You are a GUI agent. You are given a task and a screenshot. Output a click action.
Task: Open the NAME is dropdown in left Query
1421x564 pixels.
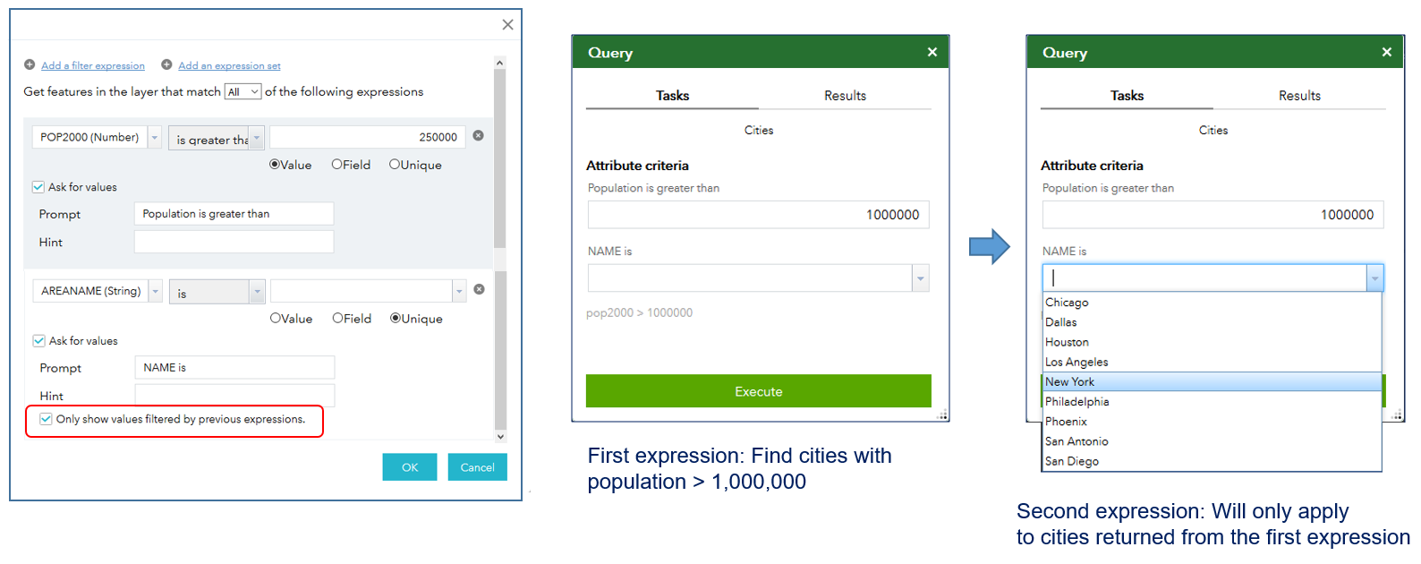[x=920, y=278]
